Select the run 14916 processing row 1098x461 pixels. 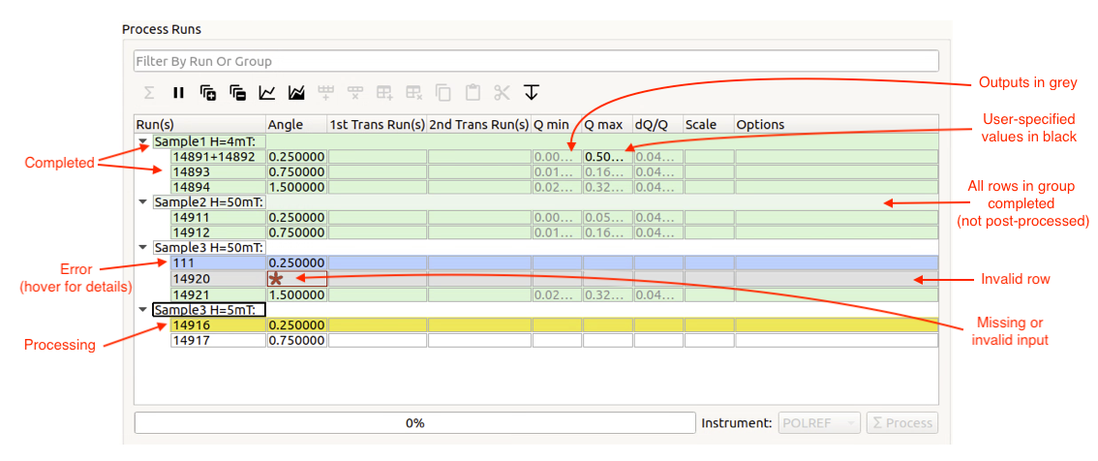(x=217, y=325)
